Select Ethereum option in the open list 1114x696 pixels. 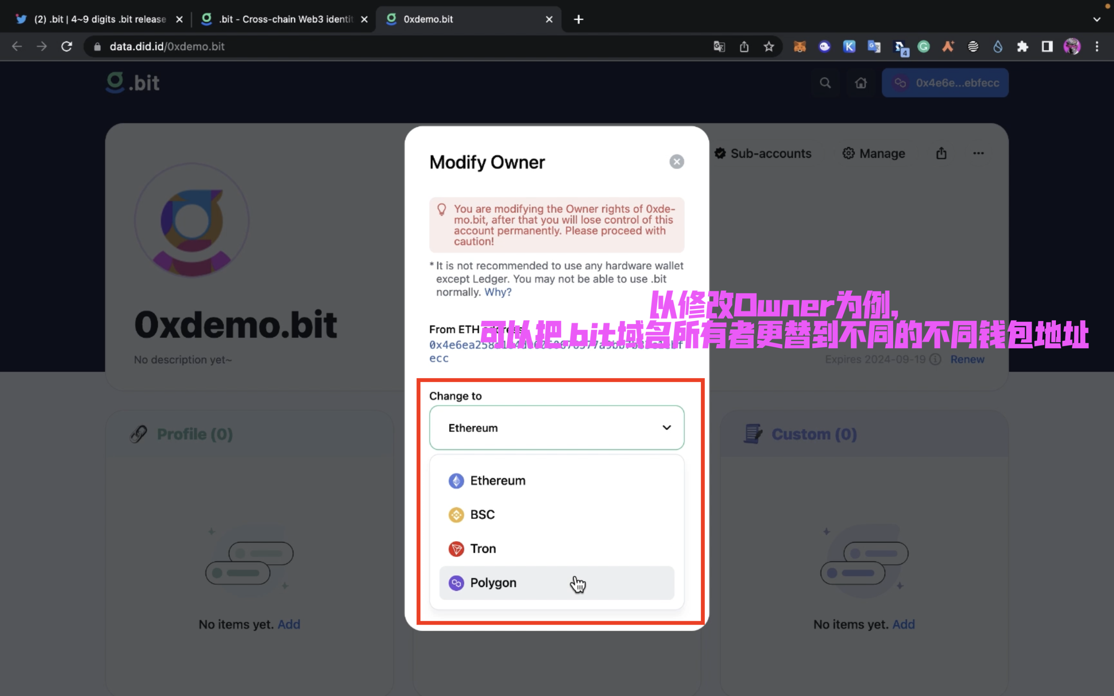point(557,481)
